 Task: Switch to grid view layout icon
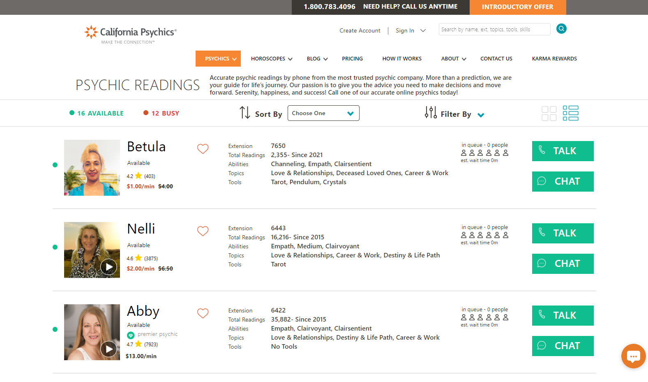(x=549, y=113)
